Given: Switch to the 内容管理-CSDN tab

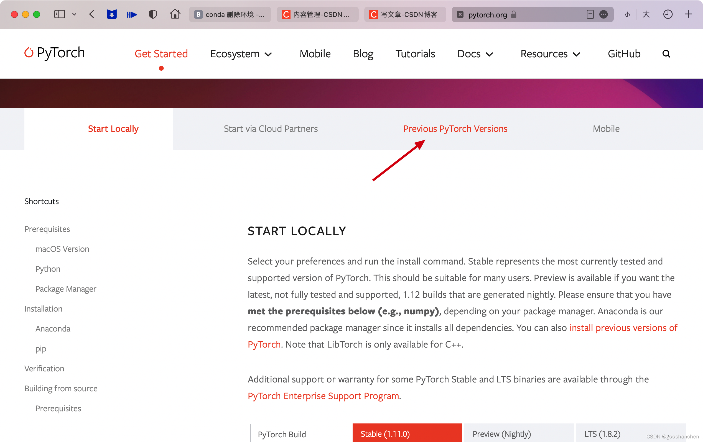Looking at the screenshot, I should coord(317,14).
